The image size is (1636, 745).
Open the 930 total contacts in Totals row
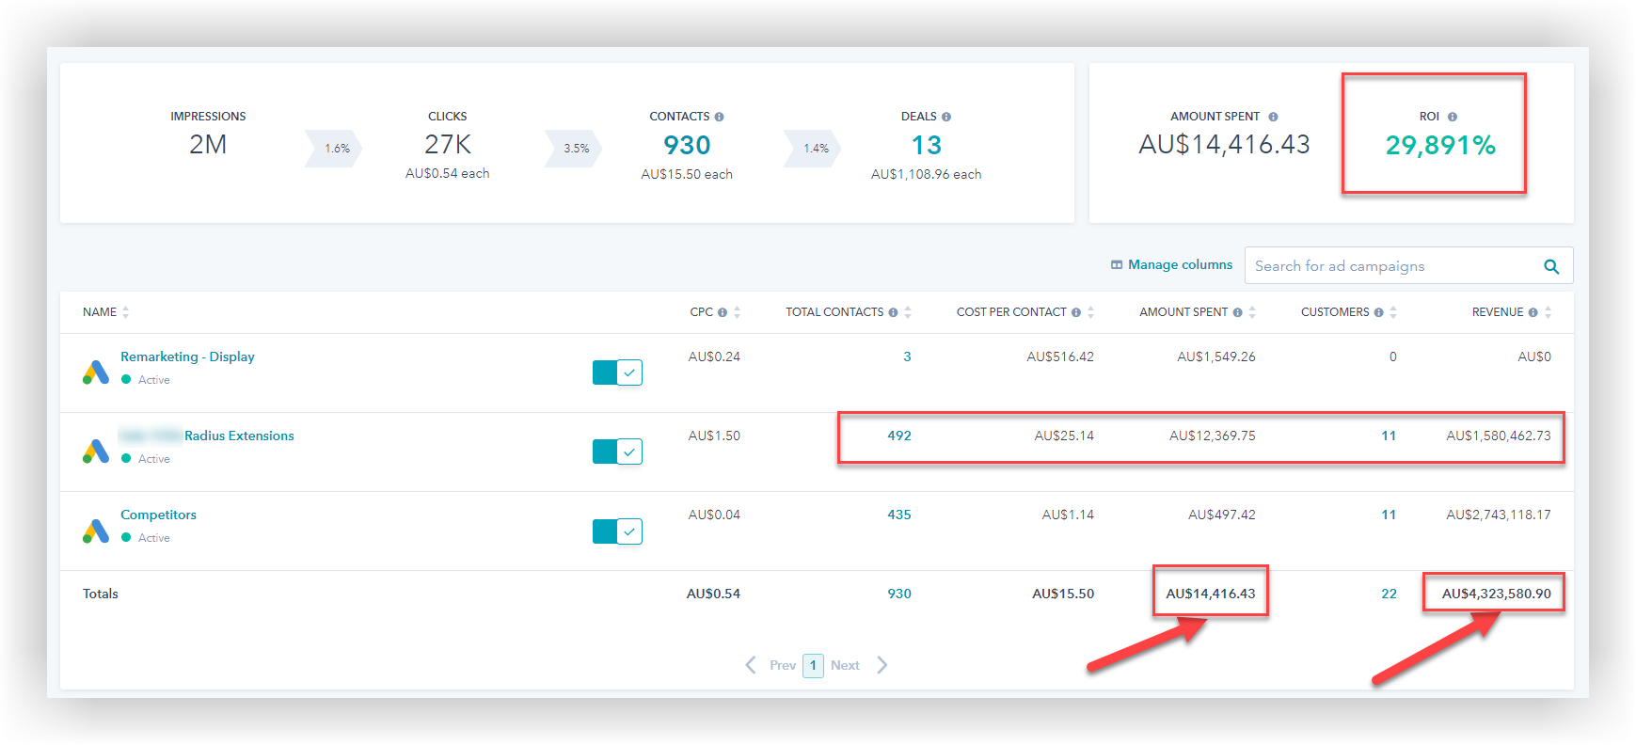click(x=899, y=594)
